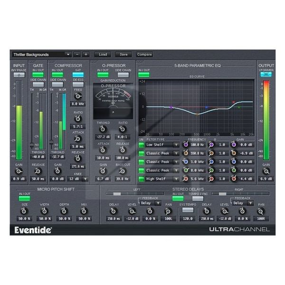Toggle the Output Xformer switch
Viewport: 285px width, 285px height.
[266, 75]
